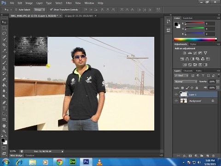Uncheck Show Transform Controls
This screenshot has width=221, height=166.
pos(51,10)
